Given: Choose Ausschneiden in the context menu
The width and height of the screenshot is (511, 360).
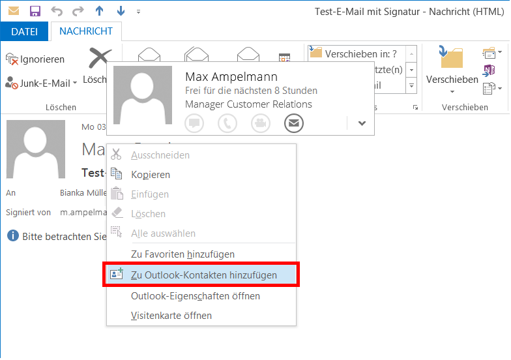Looking at the screenshot, I should tap(201, 155).
